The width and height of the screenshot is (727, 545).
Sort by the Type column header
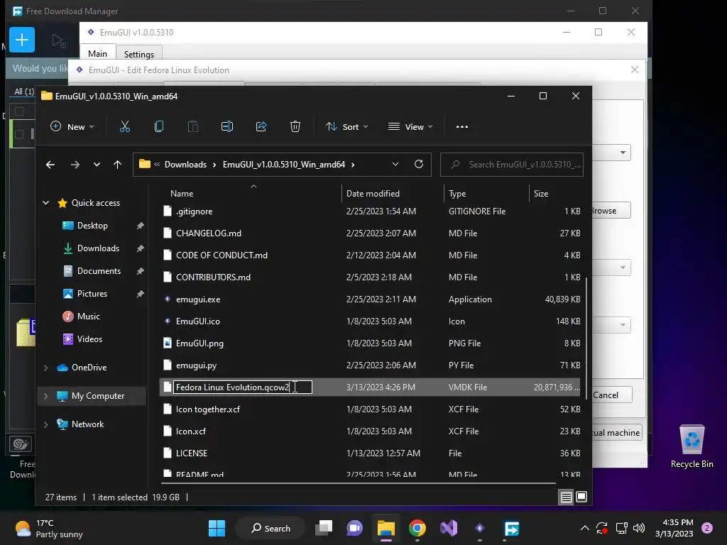tap(487, 193)
